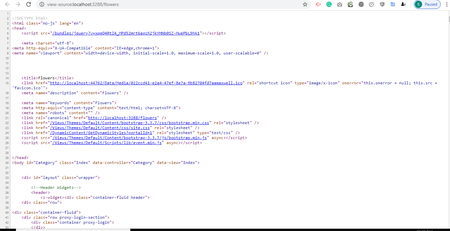Viewport: 450px width, 231px height.
Task: Bookmark this page with the star icon
Action: [305, 4]
